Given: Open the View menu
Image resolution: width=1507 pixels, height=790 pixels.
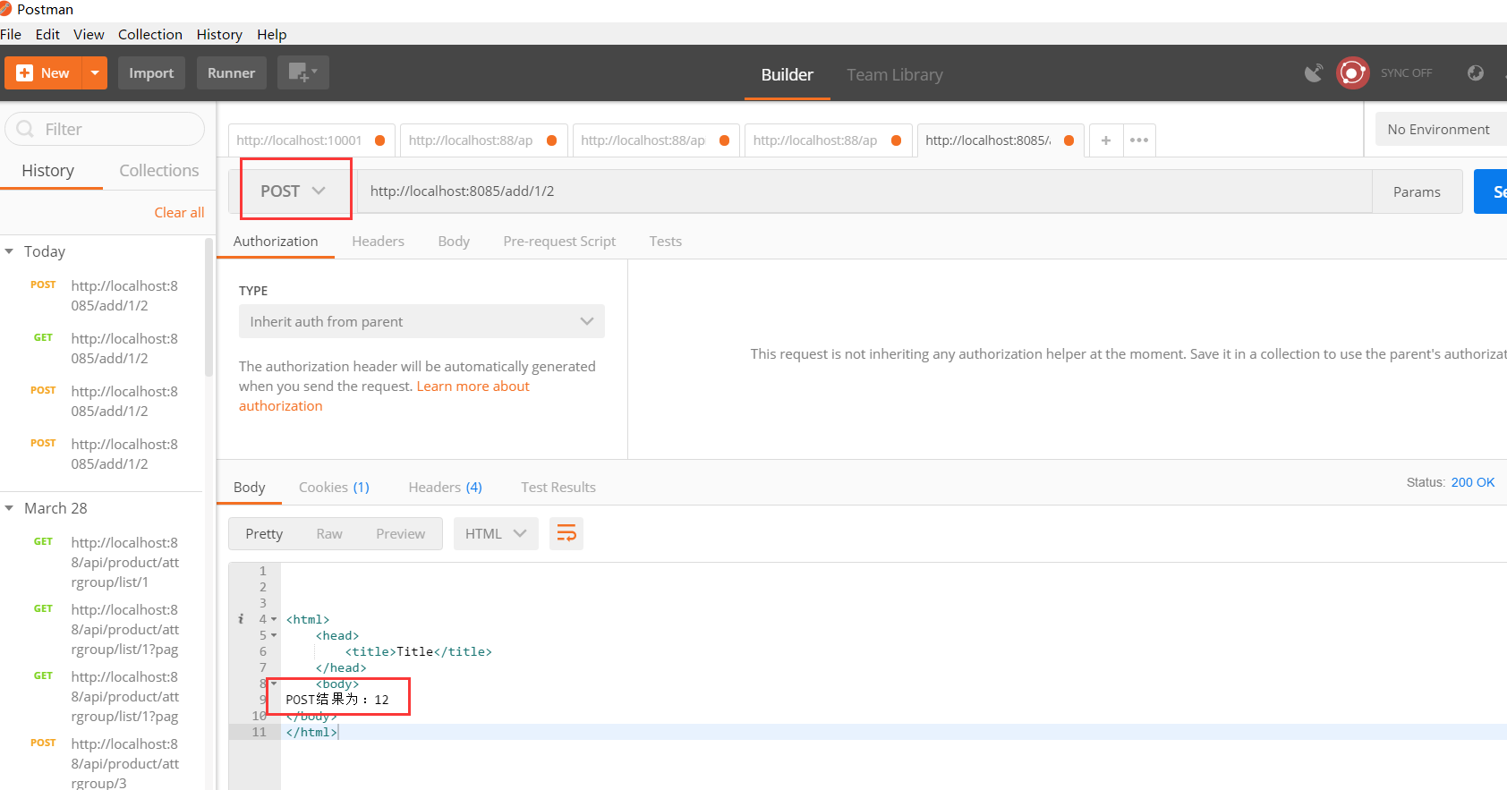Looking at the screenshot, I should point(89,34).
